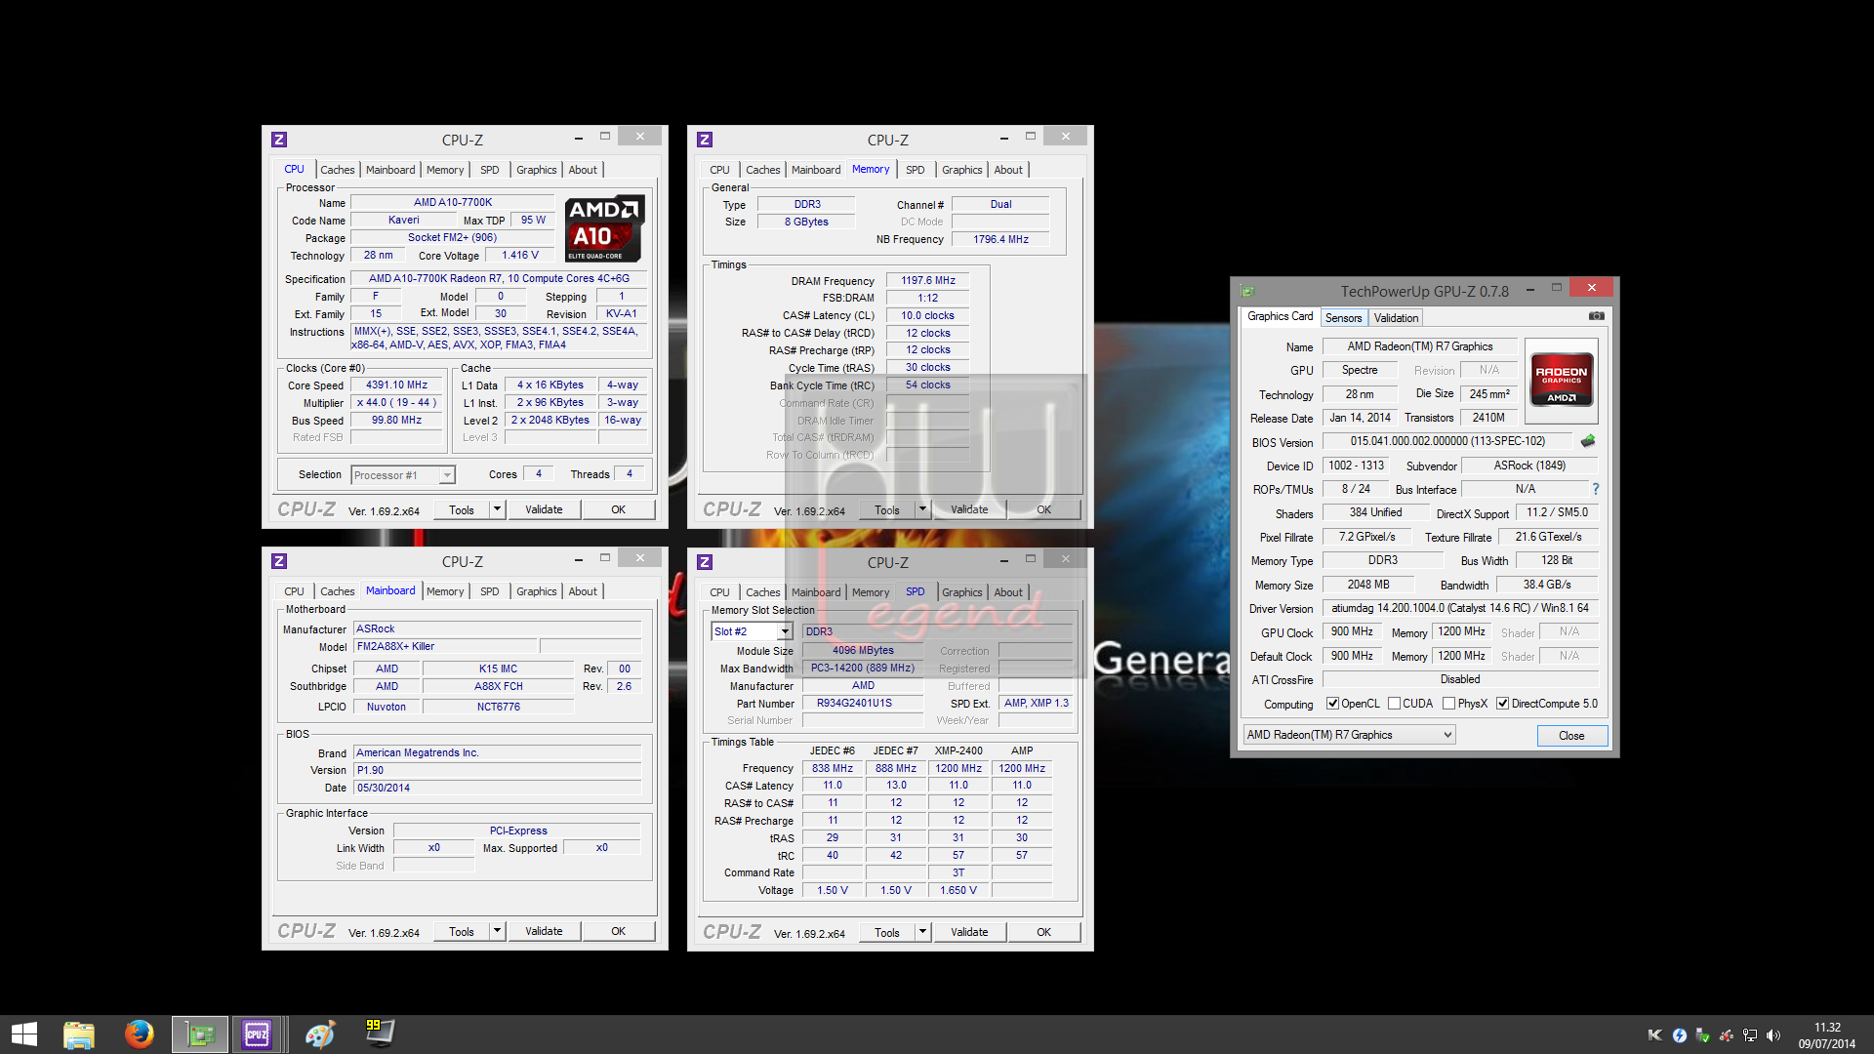Expand Tools arrow in Mainboard tab window

click(497, 931)
